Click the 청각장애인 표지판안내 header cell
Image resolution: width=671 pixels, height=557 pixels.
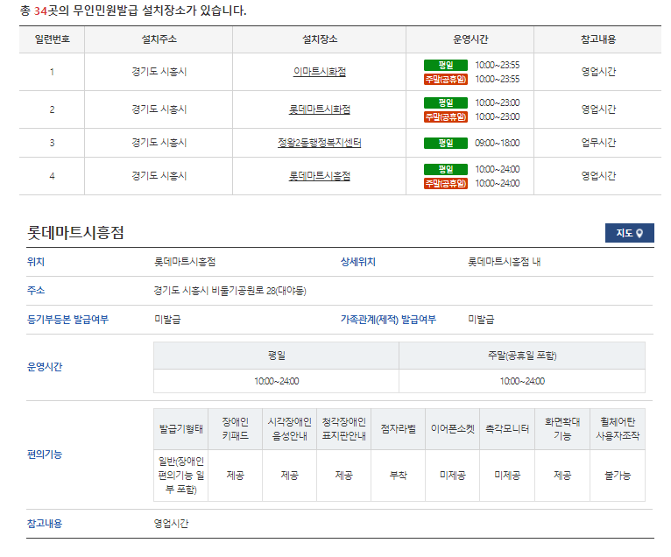pyautogui.click(x=343, y=429)
